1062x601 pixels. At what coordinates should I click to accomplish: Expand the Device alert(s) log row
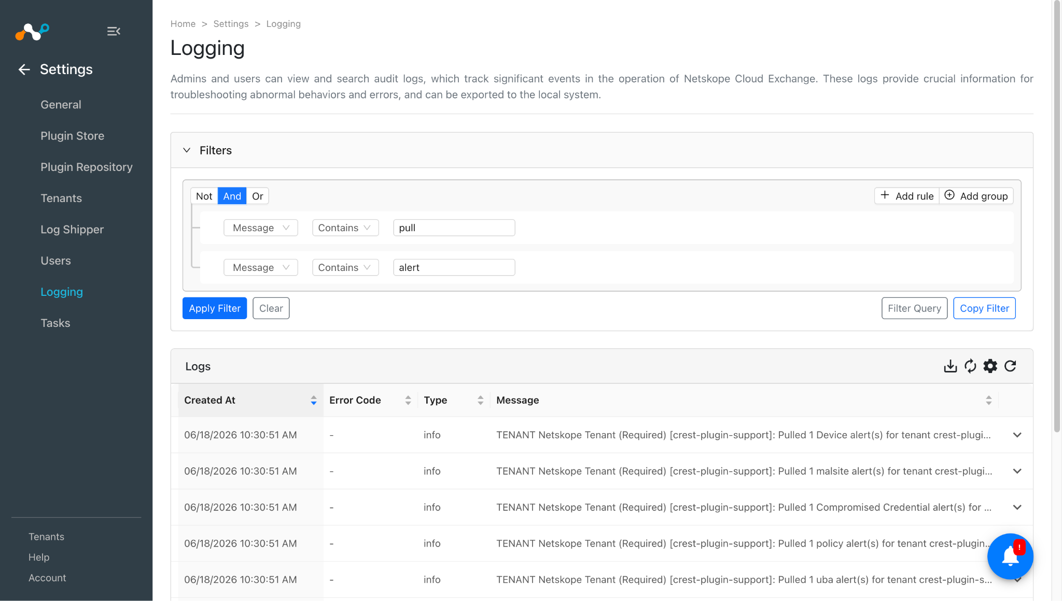click(1017, 435)
